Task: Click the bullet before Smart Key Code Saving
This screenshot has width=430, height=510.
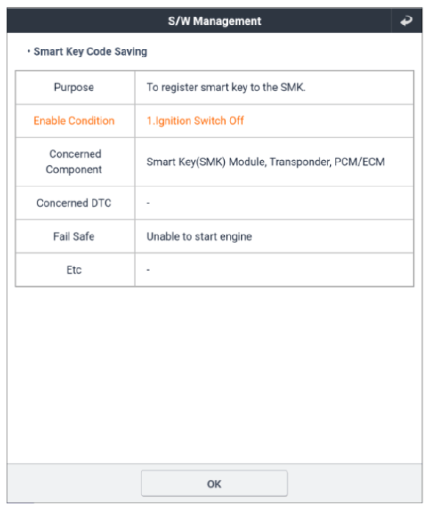Action: (29, 51)
